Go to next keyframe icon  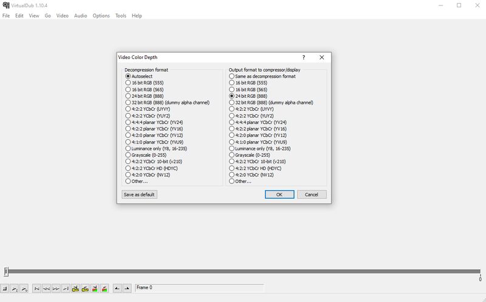point(85,288)
